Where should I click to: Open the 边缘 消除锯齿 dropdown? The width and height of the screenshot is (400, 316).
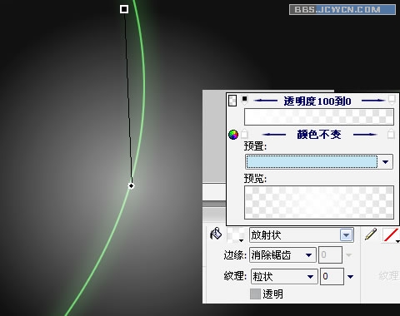pyautogui.click(x=282, y=255)
